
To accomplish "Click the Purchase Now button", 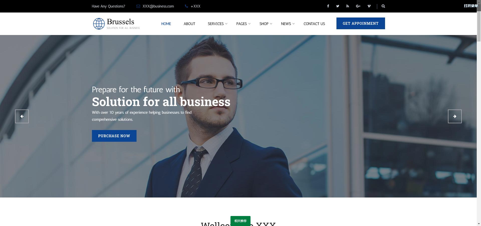I will coord(114,136).
